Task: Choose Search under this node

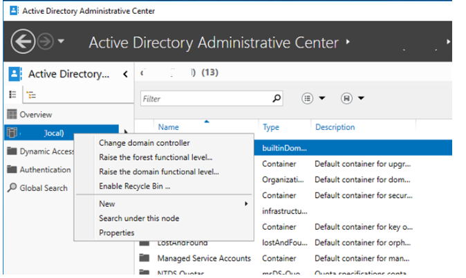Action: (139, 219)
